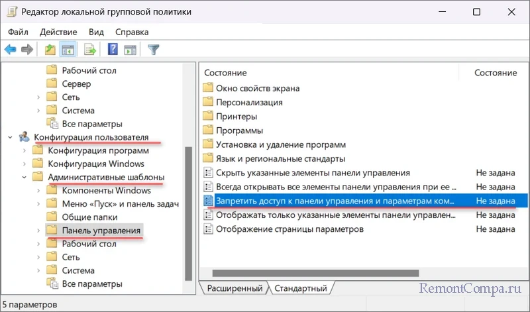Image resolution: width=530 pixels, height=312 pixels.
Task: Click the right Состояние column header
Action: pyautogui.click(x=495, y=73)
